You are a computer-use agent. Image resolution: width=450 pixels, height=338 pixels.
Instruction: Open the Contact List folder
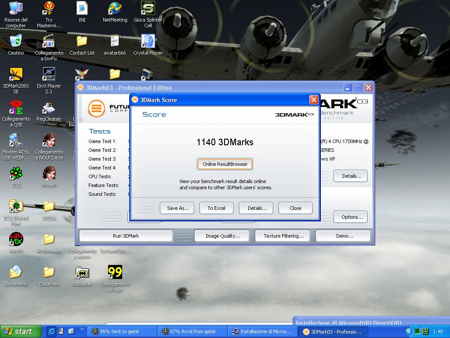point(82,45)
